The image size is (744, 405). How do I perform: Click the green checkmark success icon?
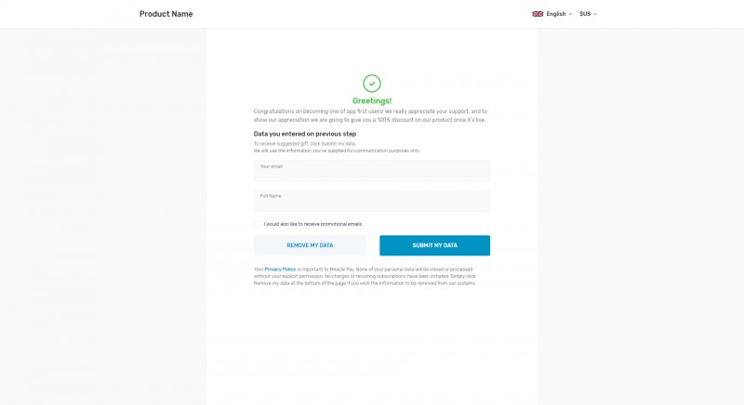[372, 84]
